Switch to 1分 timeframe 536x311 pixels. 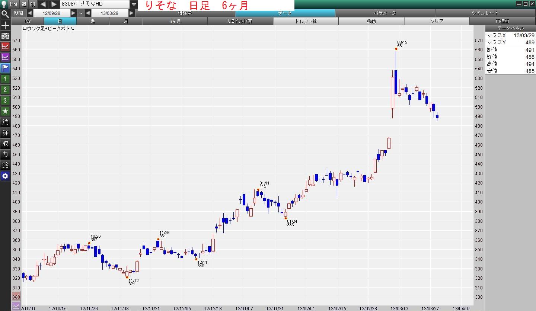coord(28,21)
